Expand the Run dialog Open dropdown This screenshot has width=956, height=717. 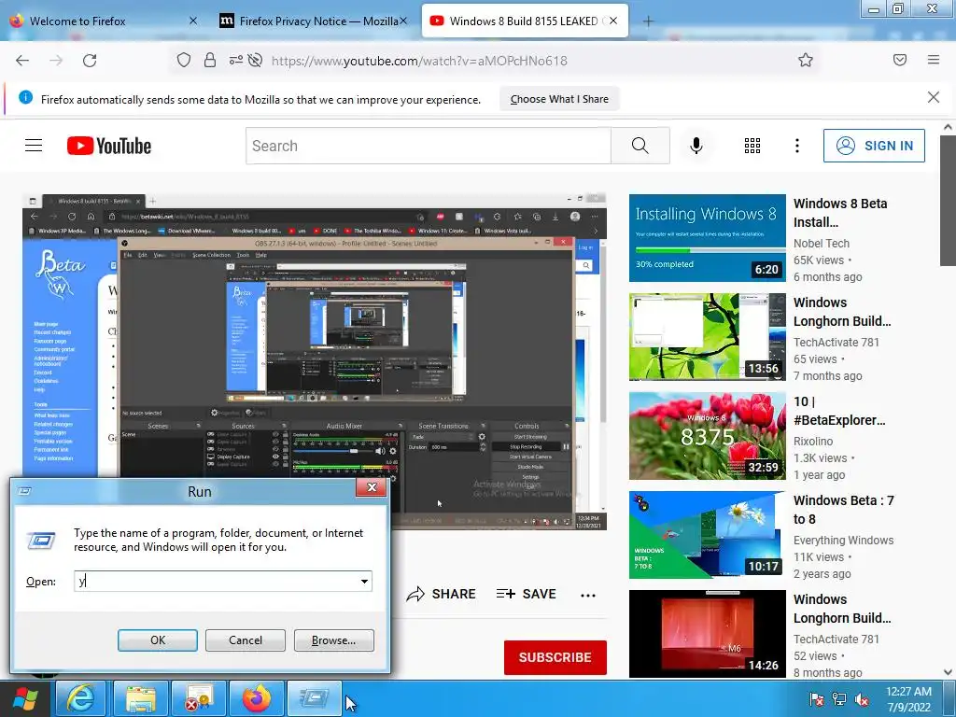click(364, 581)
